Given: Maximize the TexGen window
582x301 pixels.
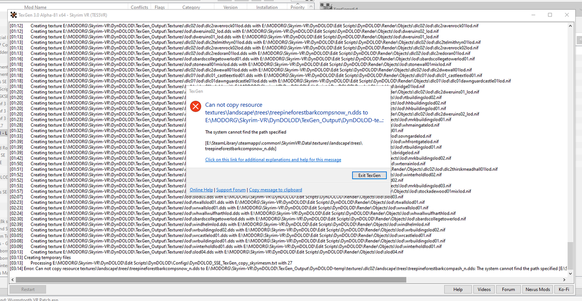Looking at the screenshot, I should (x=550, y=15).
